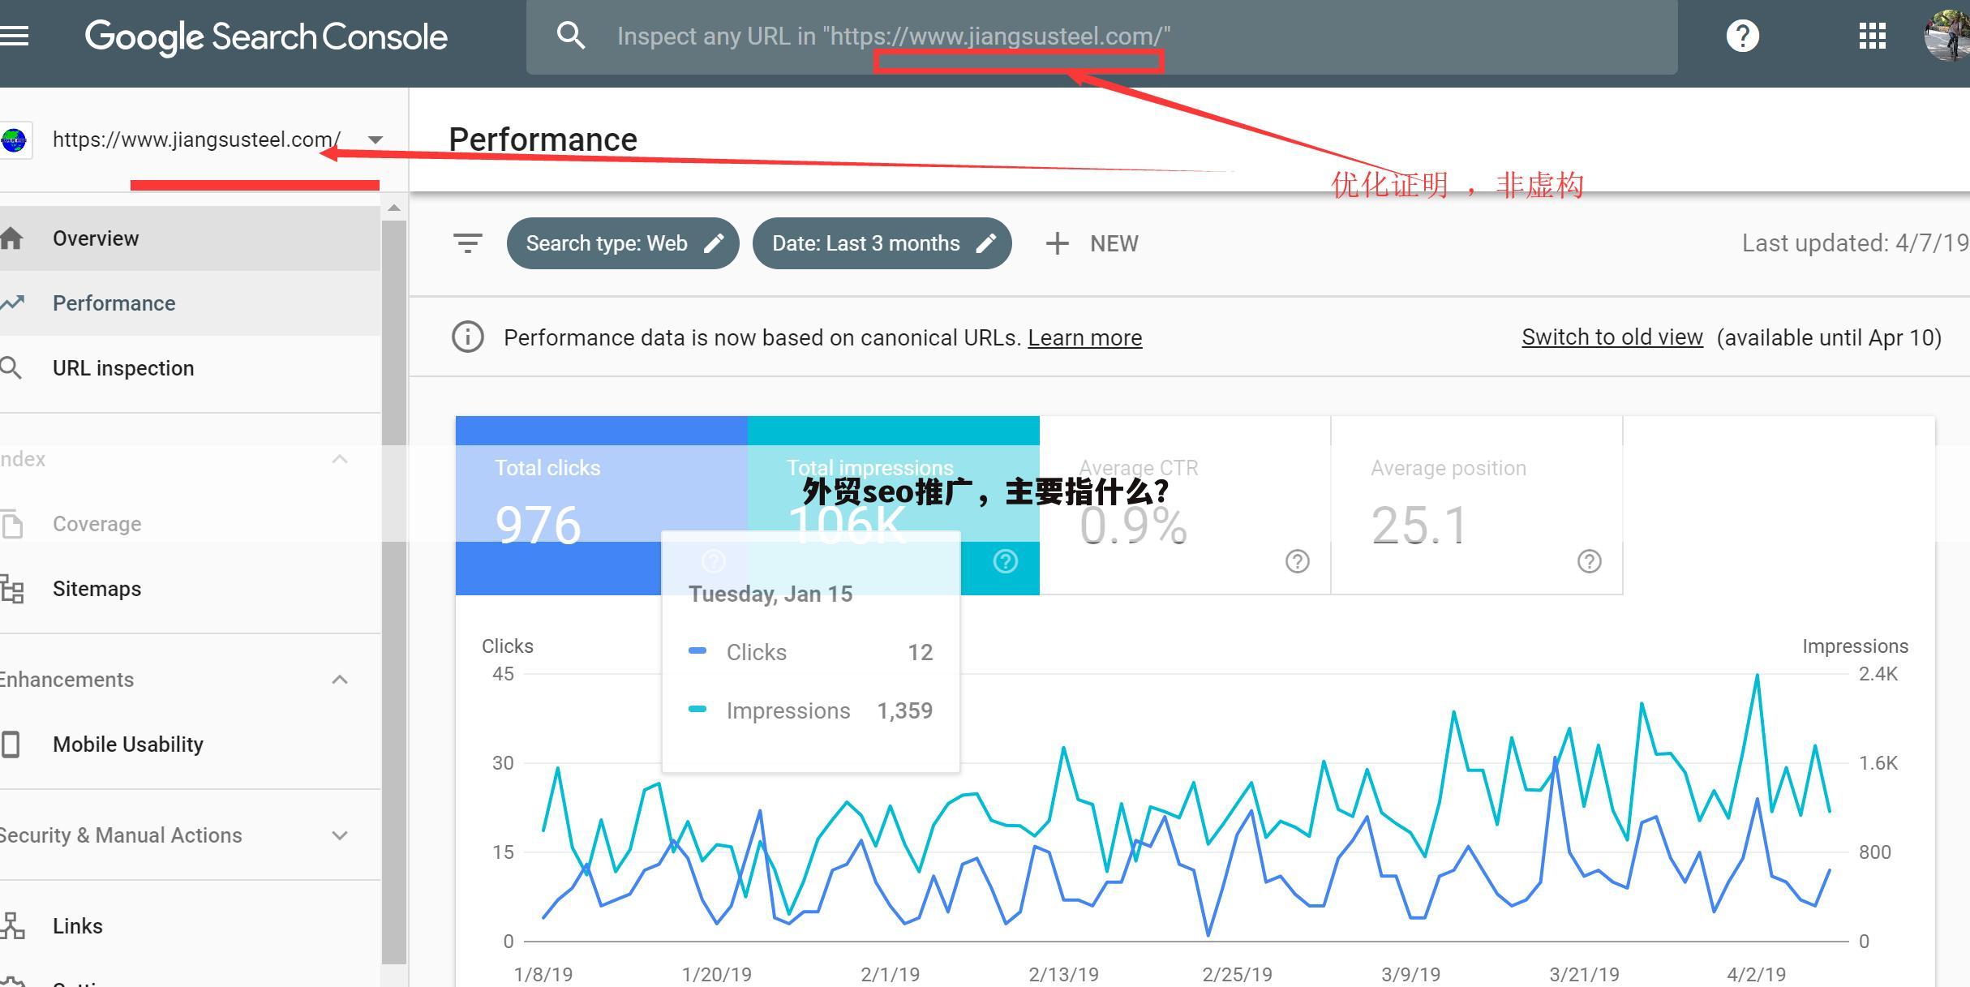Image resolution: width=1970 pixels, height=987 pixels.
Task: Click the search magnifier in the inspect bar
Action: pyautogui.click(x=571, y=35)
